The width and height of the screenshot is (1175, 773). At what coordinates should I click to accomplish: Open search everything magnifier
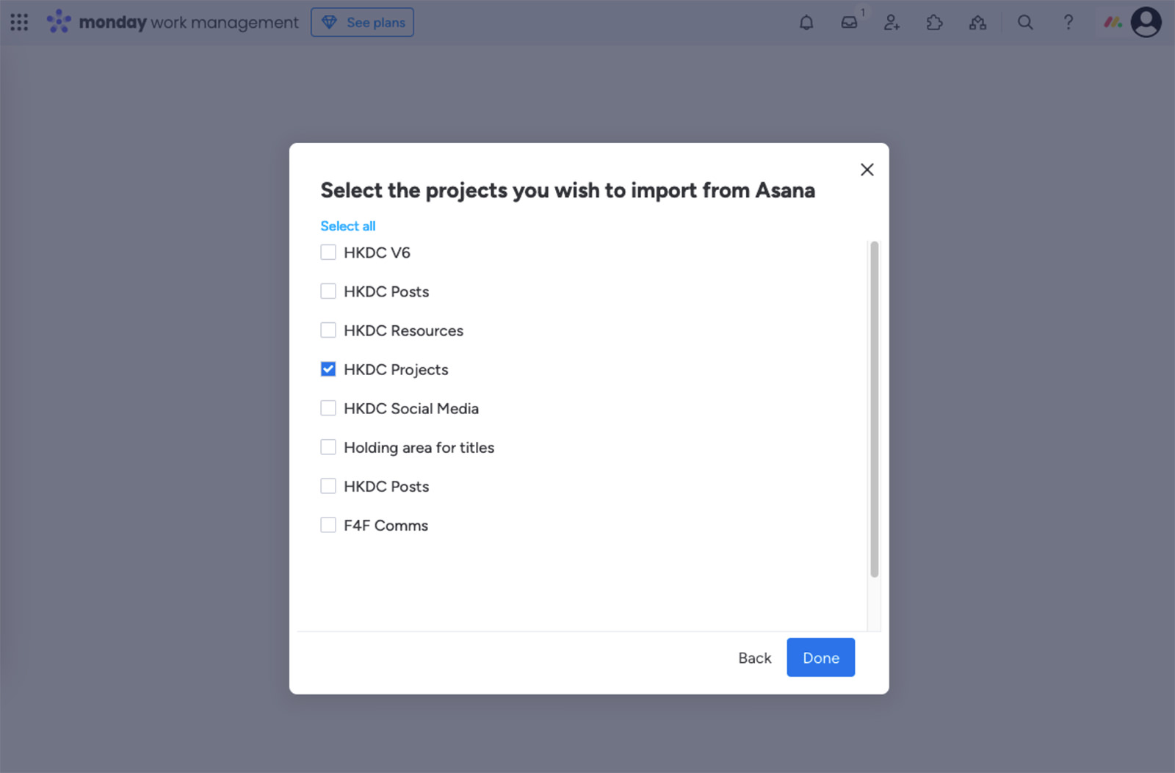[1025, 22]
